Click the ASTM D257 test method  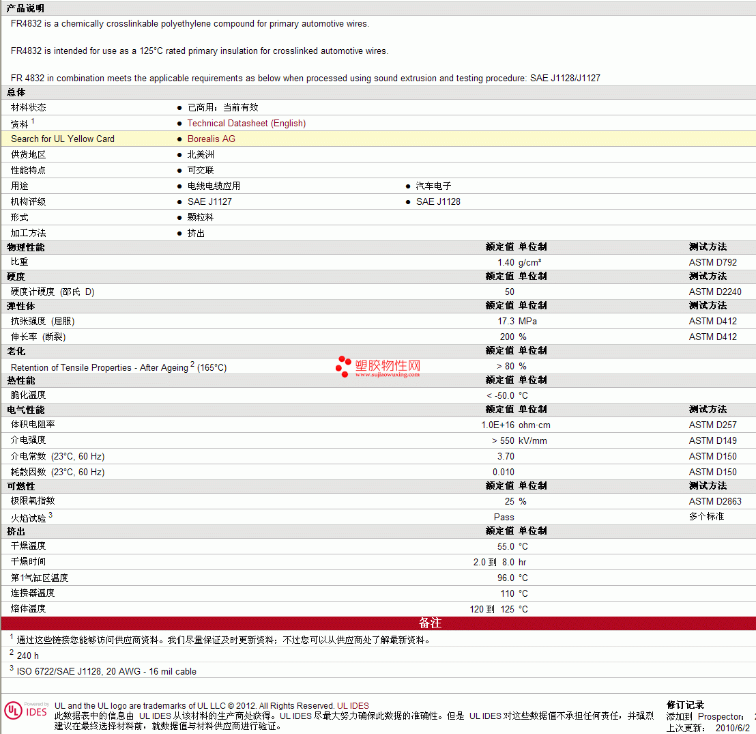pyautogui.click(x=712, y=425)
